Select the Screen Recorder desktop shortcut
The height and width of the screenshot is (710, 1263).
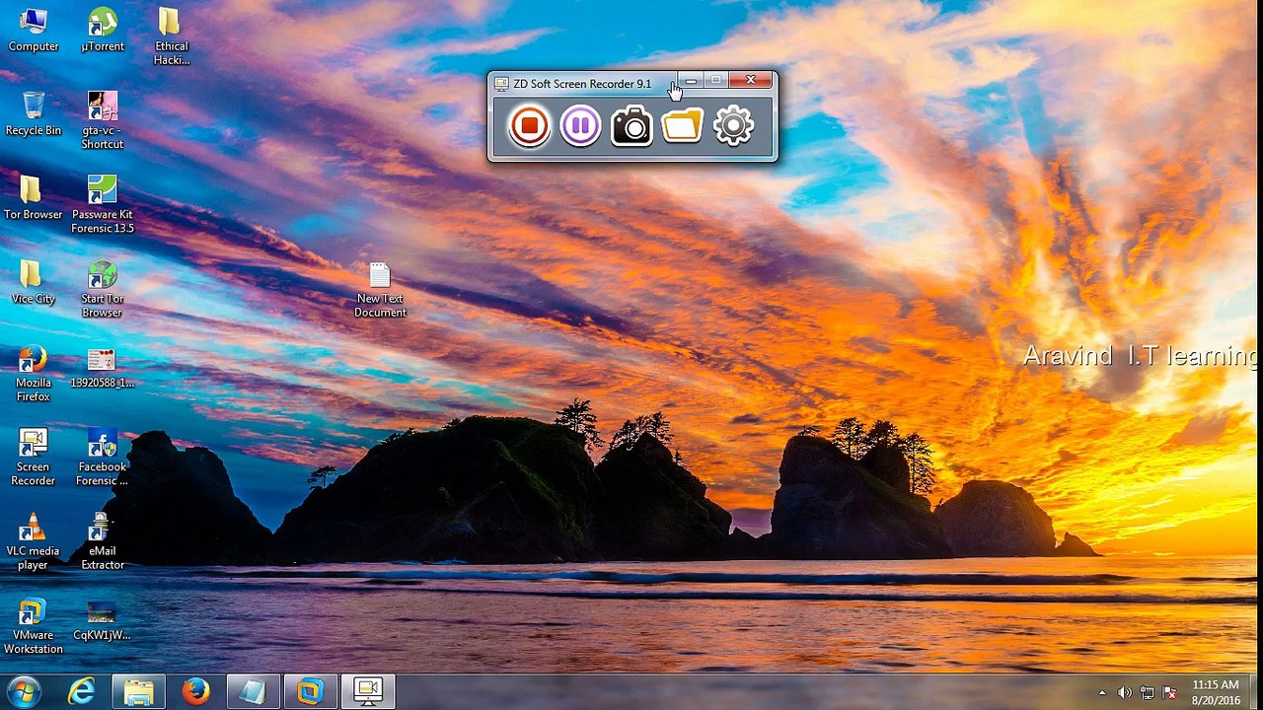click(34, 458)
